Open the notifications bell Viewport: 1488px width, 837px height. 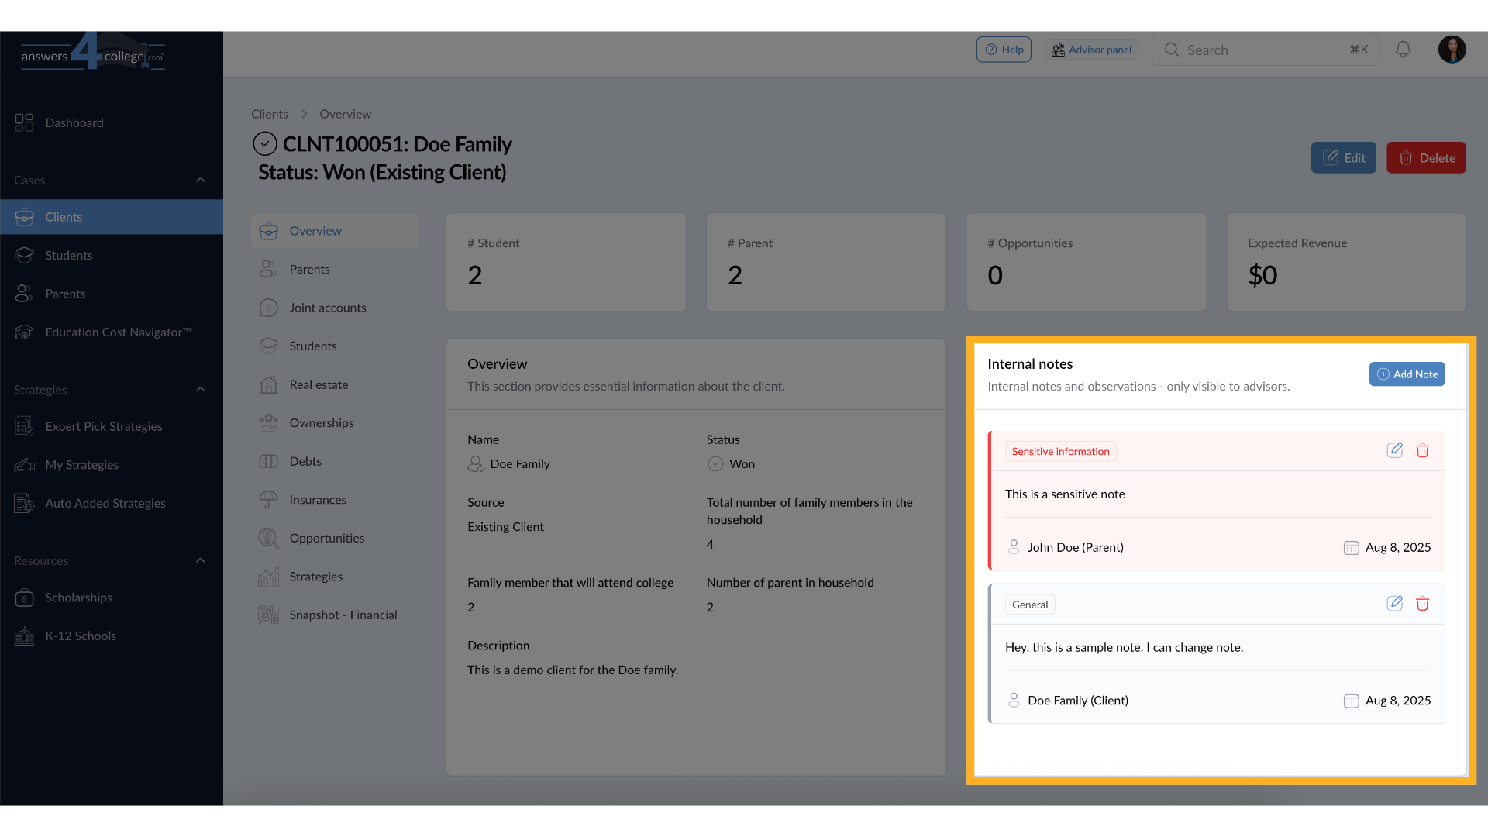point(1403,50)
